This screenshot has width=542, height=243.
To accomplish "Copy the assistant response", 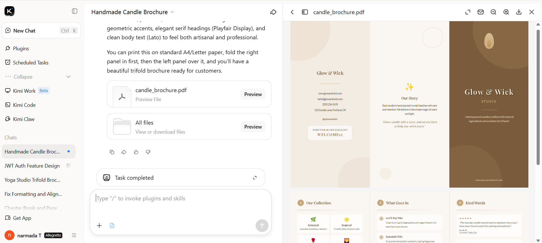I will point(112,152).
